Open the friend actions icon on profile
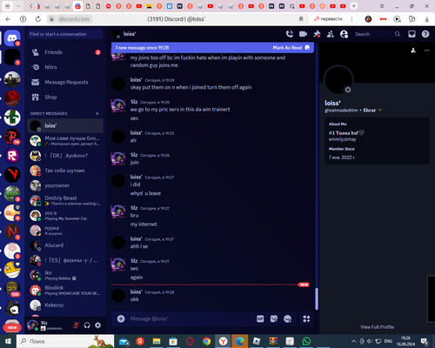Viewport: 435px width, 348px height. (413, 50)
